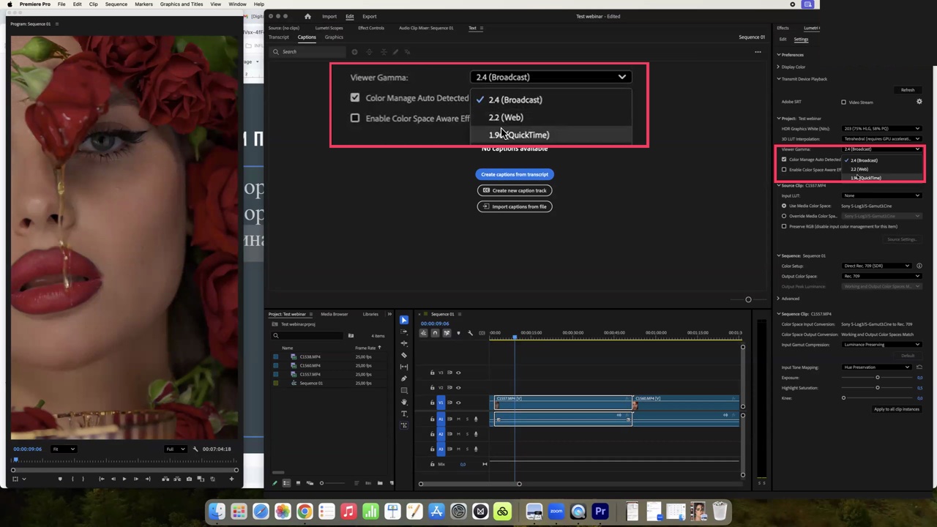Click the Refresh button in Lumetri settings
The image size is (937, 527).
908,90
